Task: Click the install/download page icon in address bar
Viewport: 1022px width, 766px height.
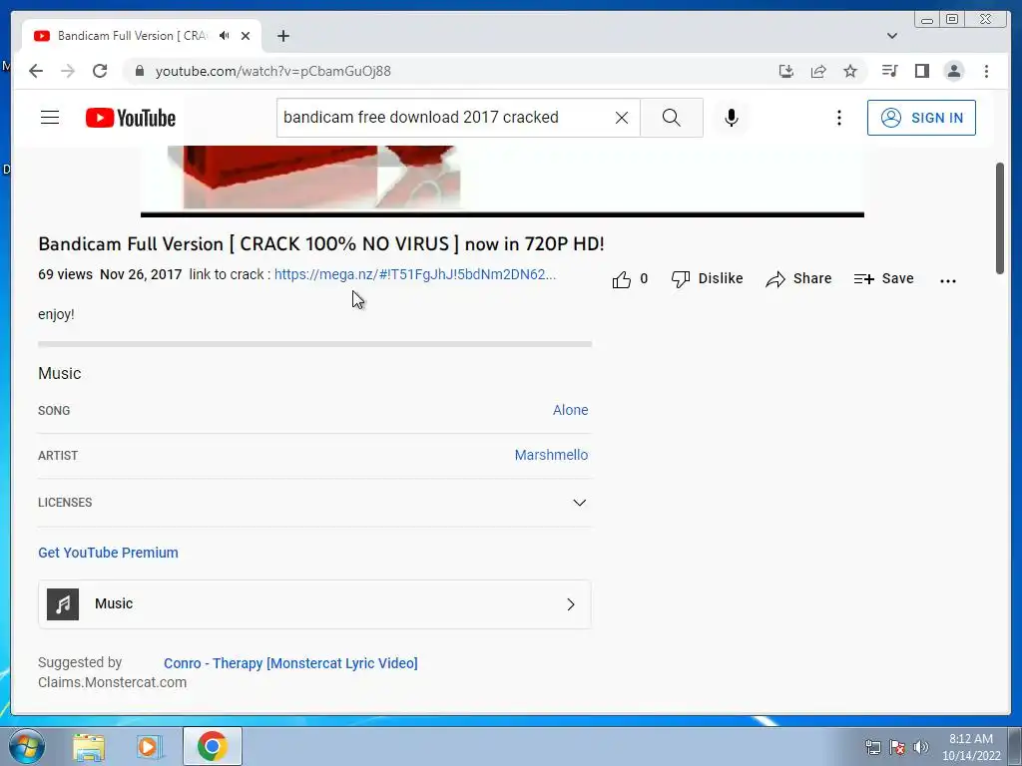Action: coord(786,71)
